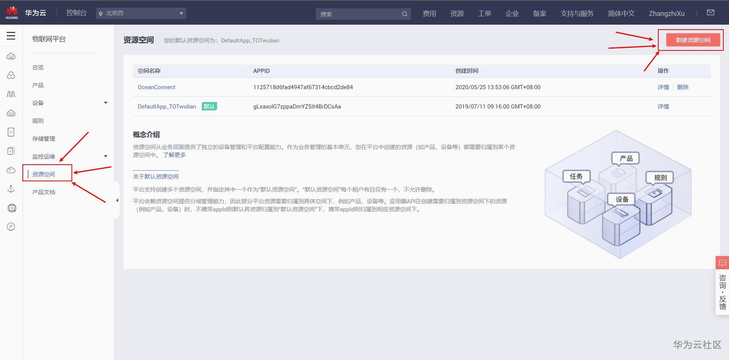The width and height of the screenshot is (729, 360).
Task: Click the cloud icon between the wave icon and the disk icon
Action: click(x=11, y=113)
